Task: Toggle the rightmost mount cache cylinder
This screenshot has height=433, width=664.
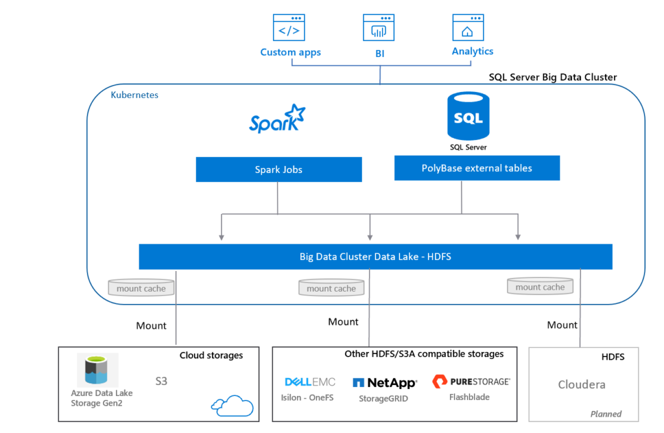Action: click(539, 286)
